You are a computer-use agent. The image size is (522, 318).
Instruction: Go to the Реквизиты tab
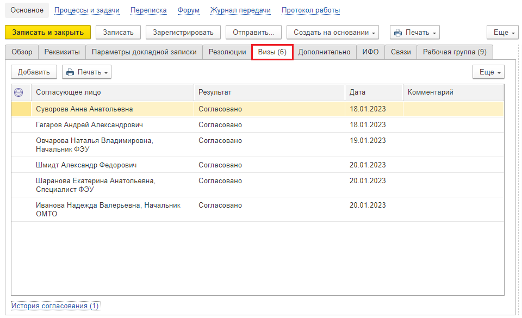(62, 52)
